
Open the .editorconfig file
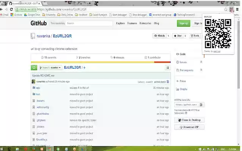click(42, 107)
